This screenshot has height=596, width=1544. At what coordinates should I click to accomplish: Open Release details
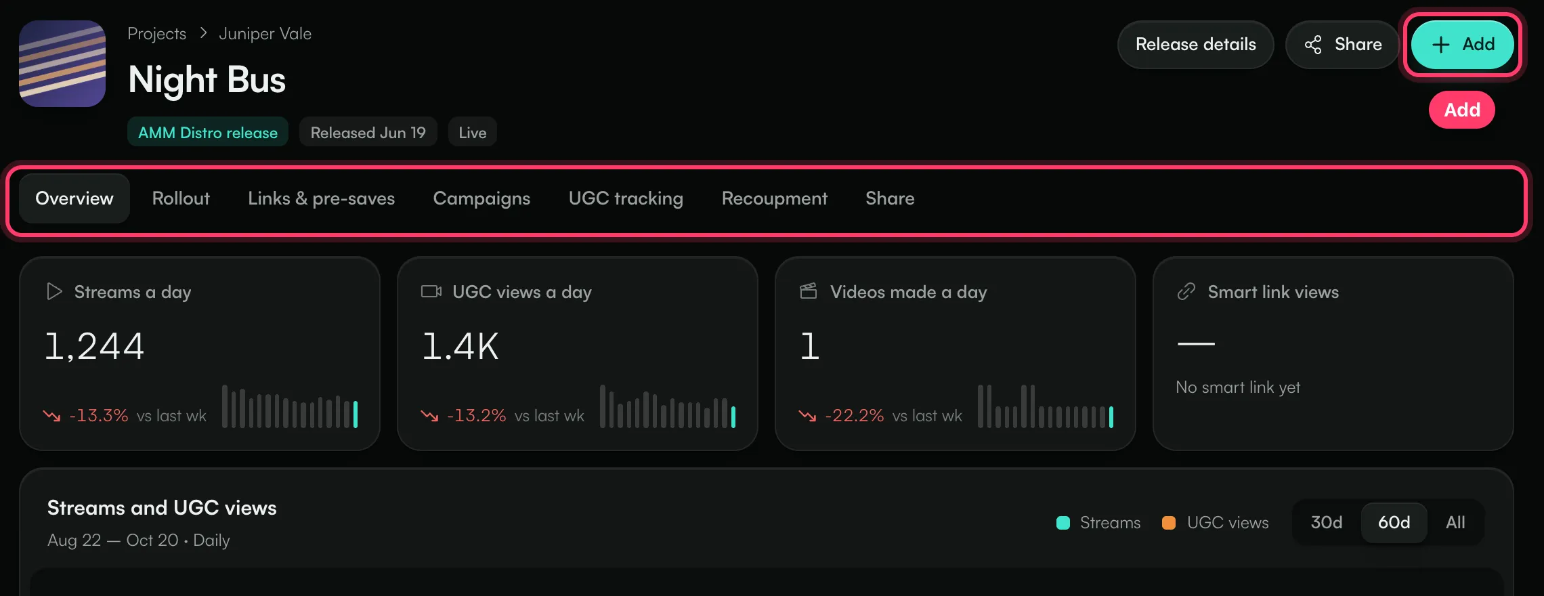click(x=1195, y=45)
